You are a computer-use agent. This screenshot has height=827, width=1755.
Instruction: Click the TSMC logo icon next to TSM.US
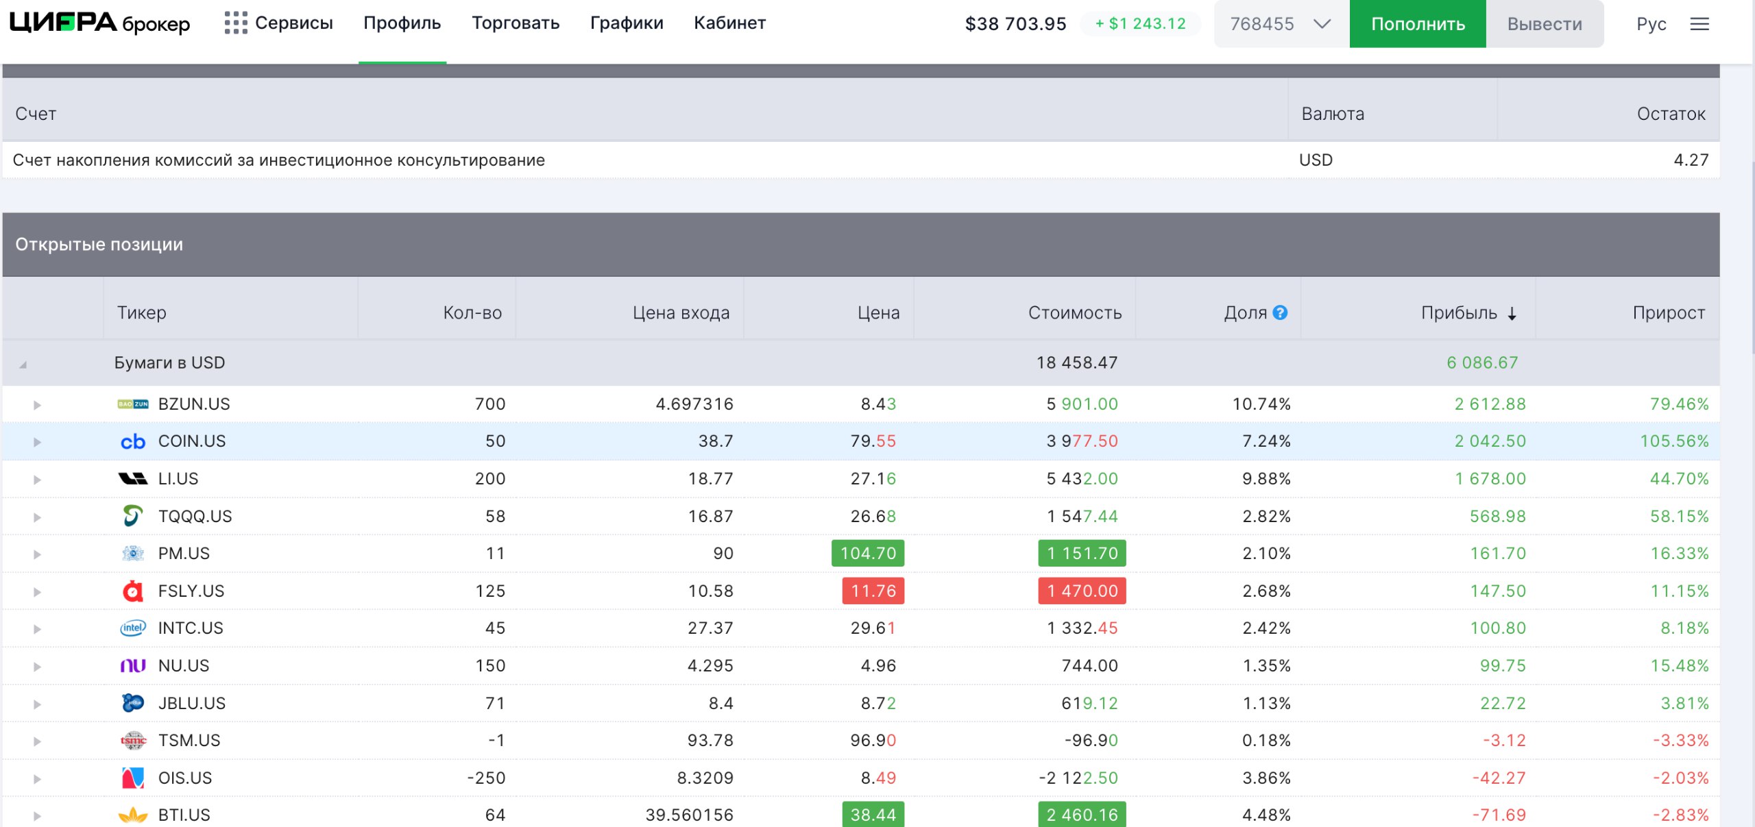click(132, 741)
